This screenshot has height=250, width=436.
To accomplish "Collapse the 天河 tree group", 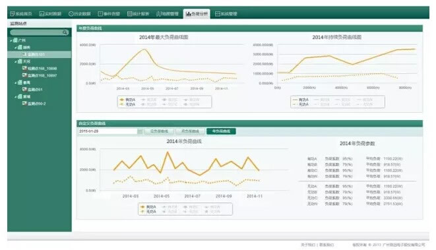I will (x=16, y=61).
